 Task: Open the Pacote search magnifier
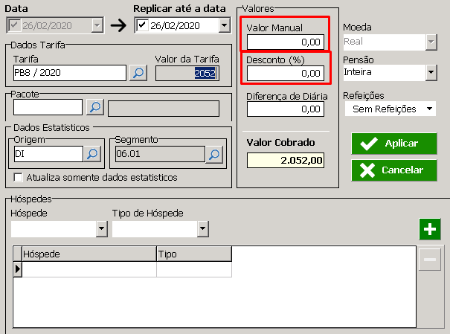point(95,107)
